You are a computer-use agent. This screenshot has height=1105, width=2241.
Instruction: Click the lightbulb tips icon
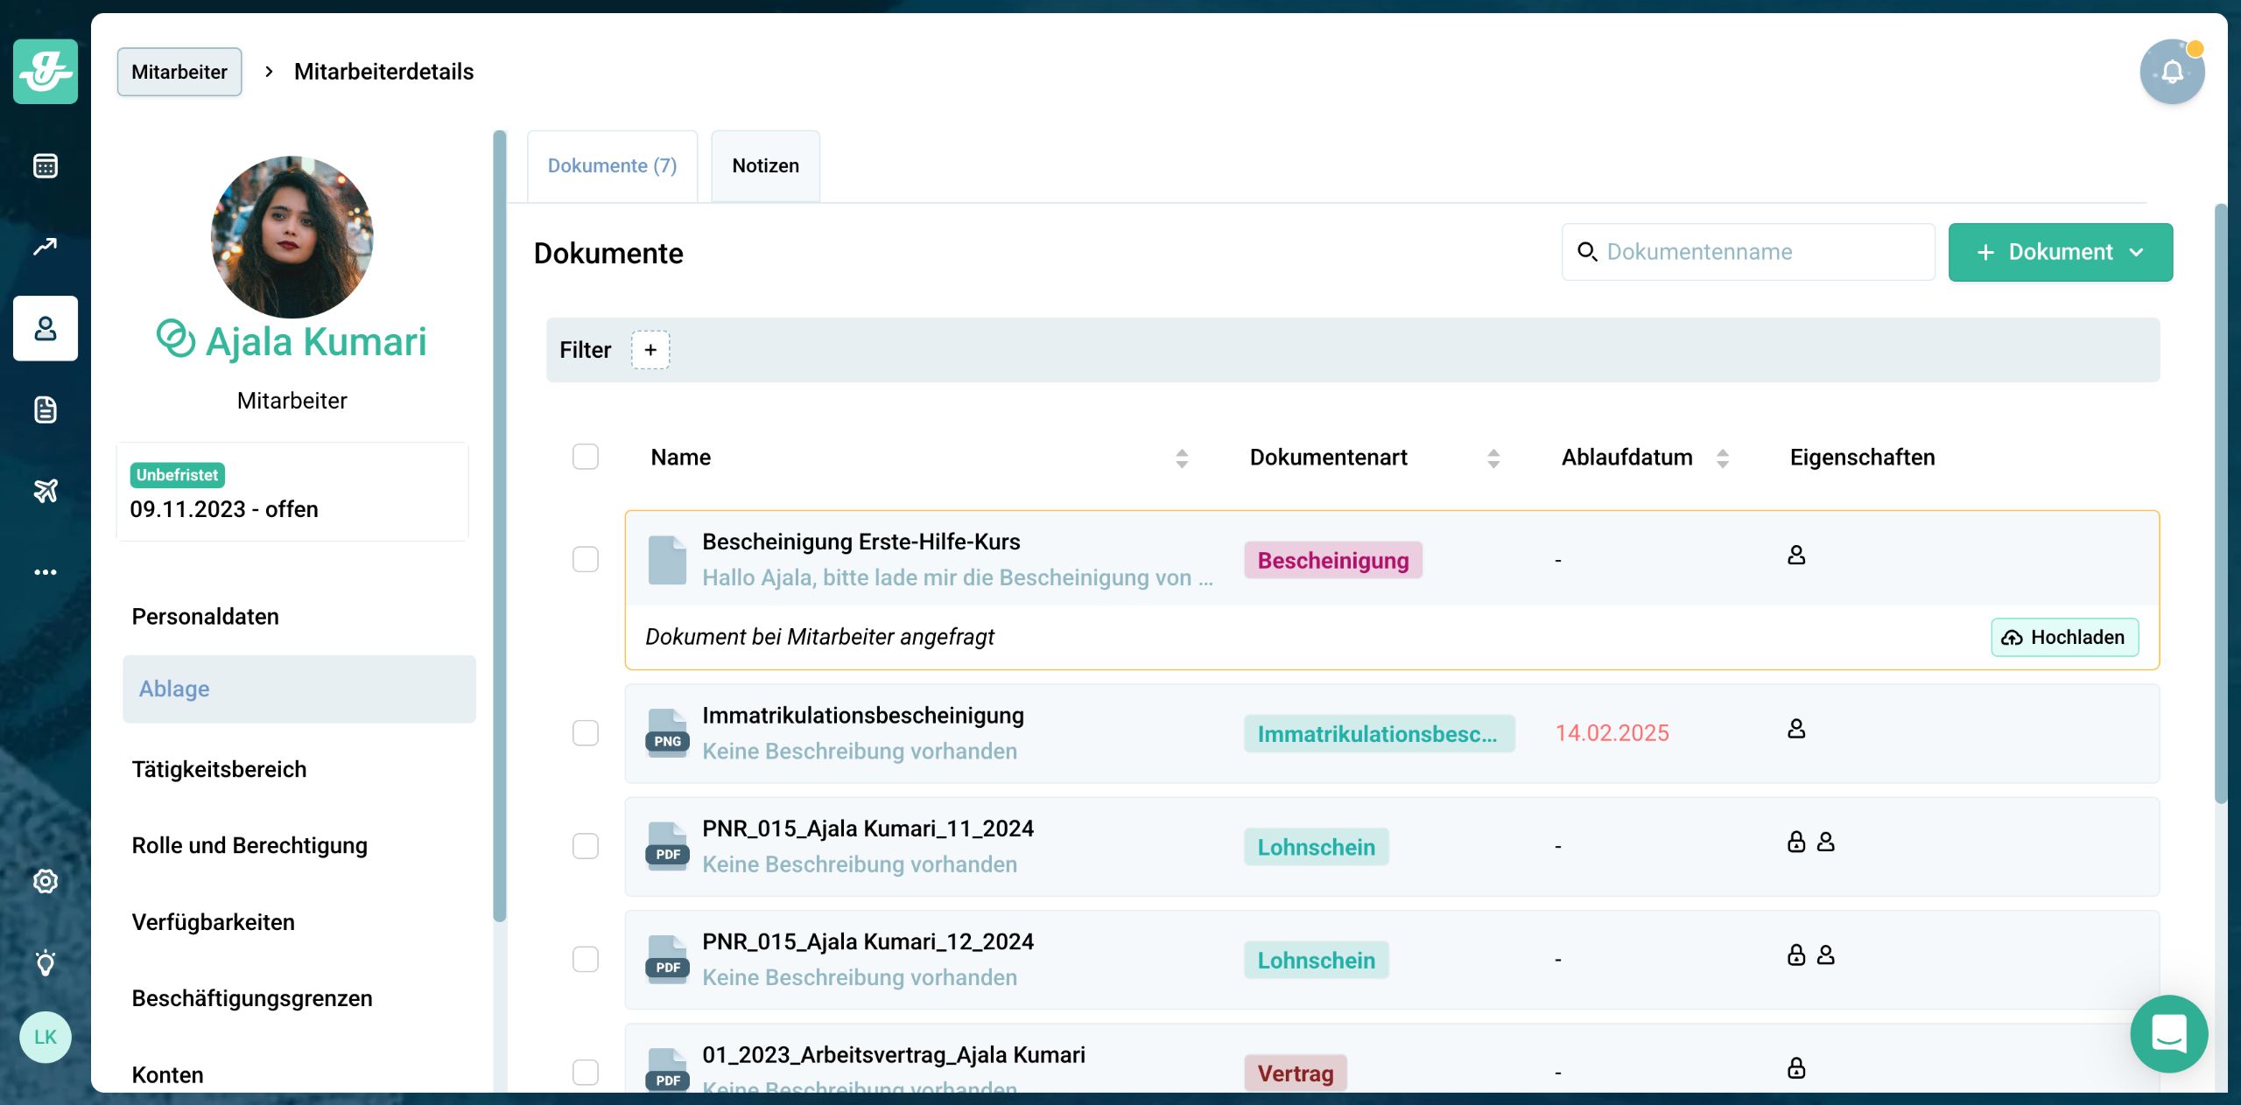46,962
